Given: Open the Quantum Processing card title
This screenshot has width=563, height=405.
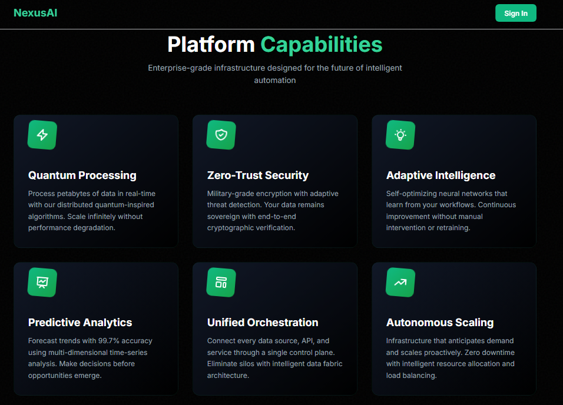Looking at the screenshot, I should tap(82, 175).
